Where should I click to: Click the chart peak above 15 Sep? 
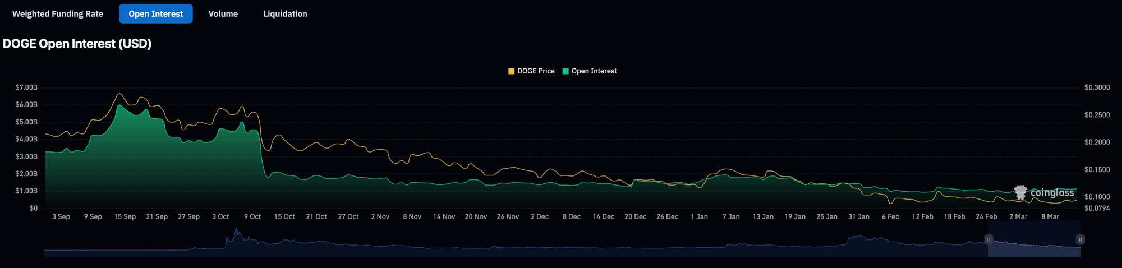[x=119, y=94]
